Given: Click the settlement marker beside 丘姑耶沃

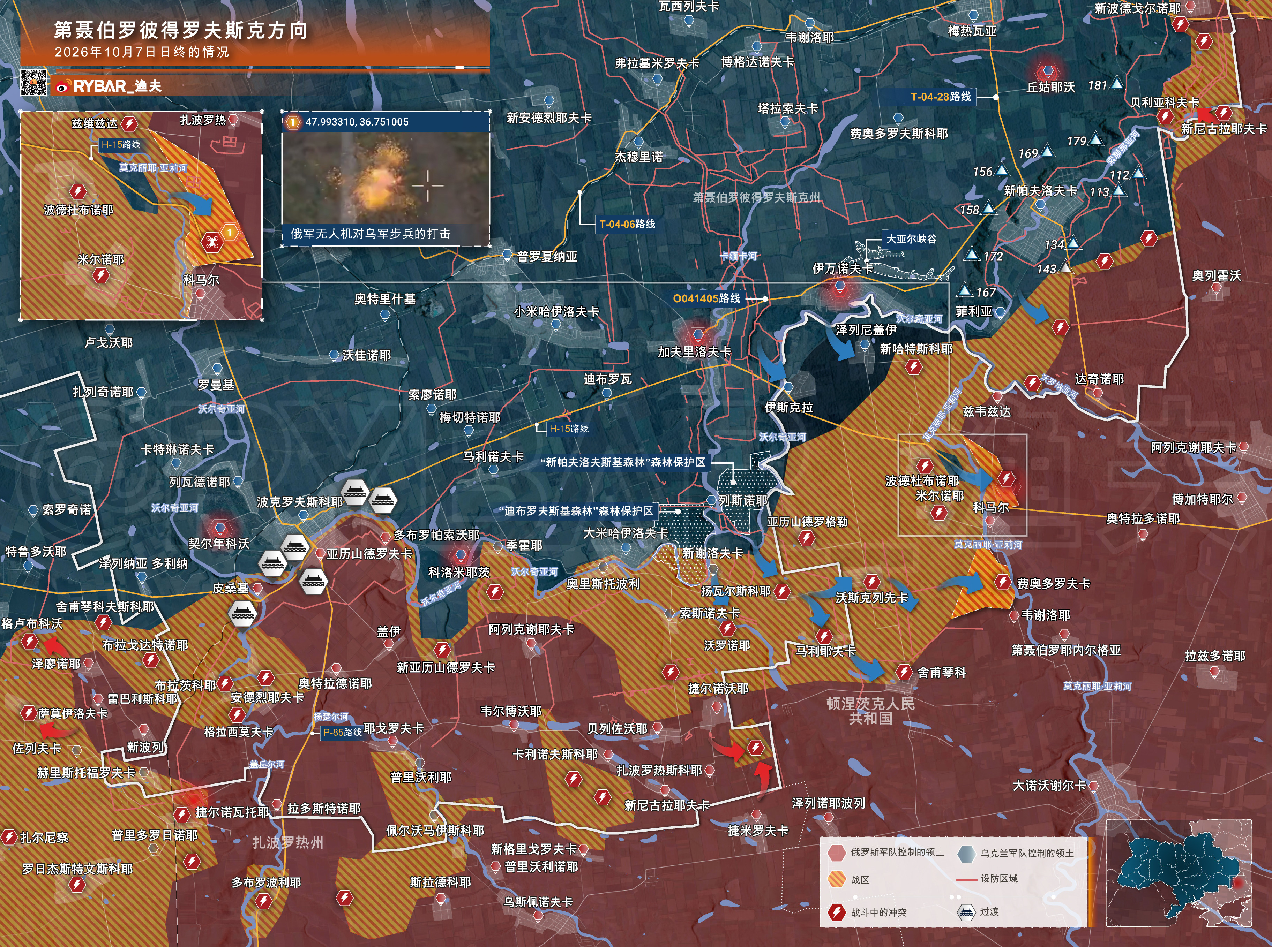Looking at the screenshot, I should (x=1048, y=72).
